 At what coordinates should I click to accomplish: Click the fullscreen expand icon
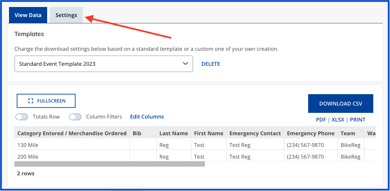pyautogui.click(x=31, y=101)
